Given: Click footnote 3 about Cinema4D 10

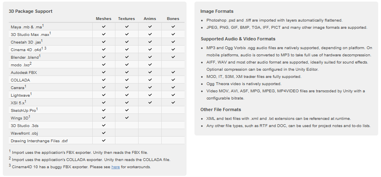Looking at the screenshot, I should (x=80, y=167).
